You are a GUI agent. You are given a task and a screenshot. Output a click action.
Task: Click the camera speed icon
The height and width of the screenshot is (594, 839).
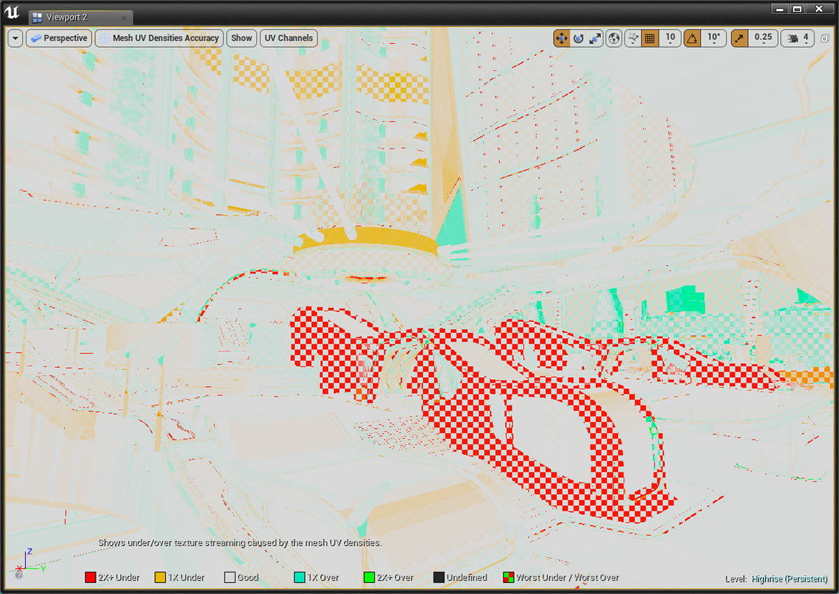point(792,38)
